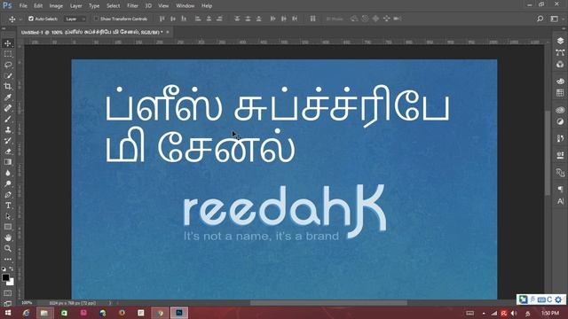Select the Healing Brush tool
The height and width of the screenshot is (319, 568).
click(x=8, y=108)
